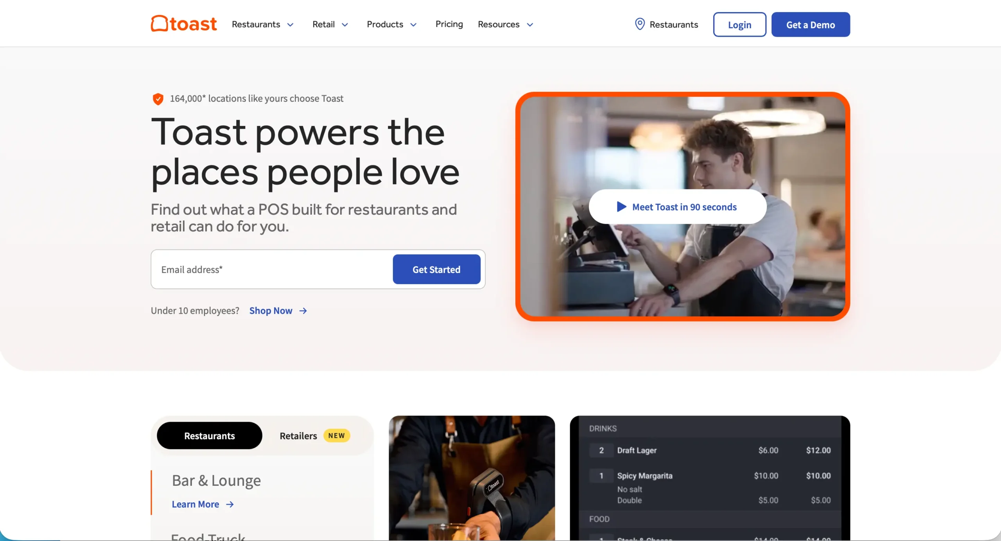Click the yellow NEW badge beside Retailers

point(337,435)
